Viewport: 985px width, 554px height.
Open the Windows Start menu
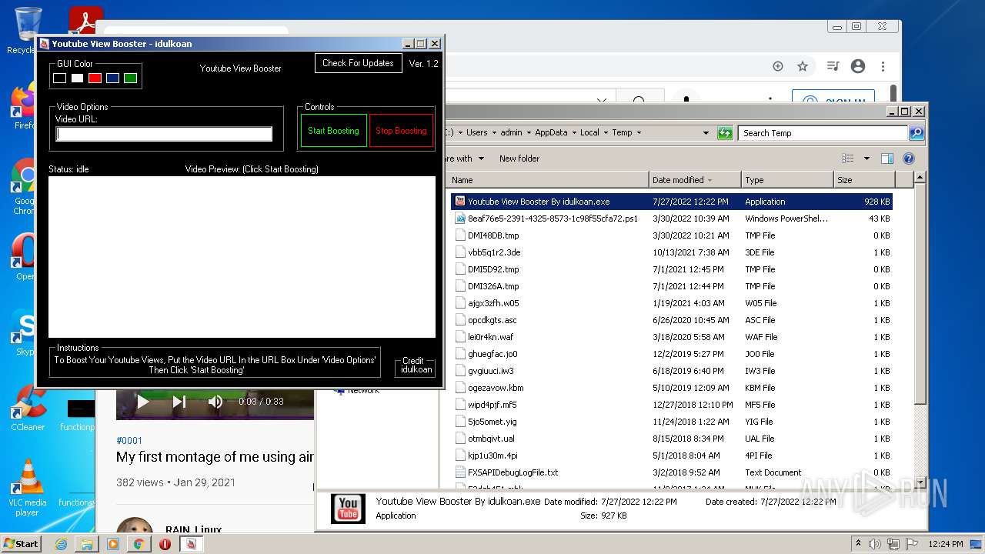[x=21, y=543]
